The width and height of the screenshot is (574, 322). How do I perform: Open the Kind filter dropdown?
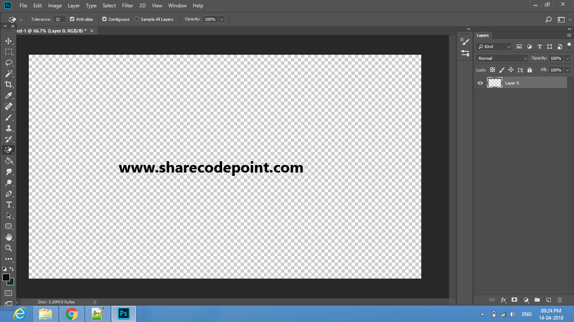494,46
